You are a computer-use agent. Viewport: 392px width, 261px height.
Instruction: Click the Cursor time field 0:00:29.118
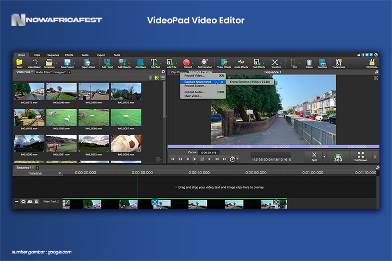(x=209, y=153)
